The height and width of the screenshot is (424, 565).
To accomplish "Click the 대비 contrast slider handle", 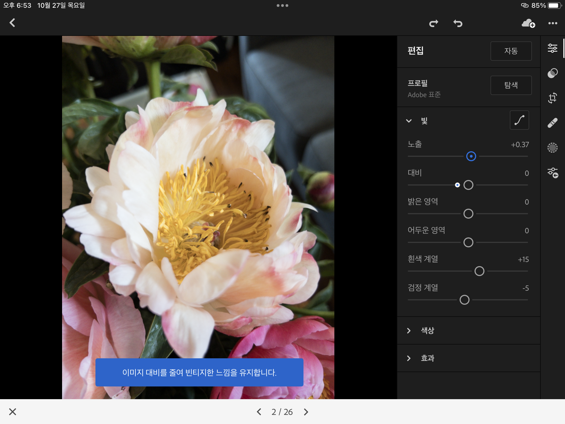I will coord(468,185).
